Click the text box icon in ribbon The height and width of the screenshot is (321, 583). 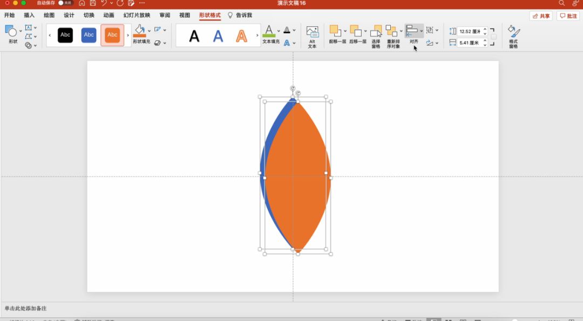pyautogui.click(x=28, y=28)
